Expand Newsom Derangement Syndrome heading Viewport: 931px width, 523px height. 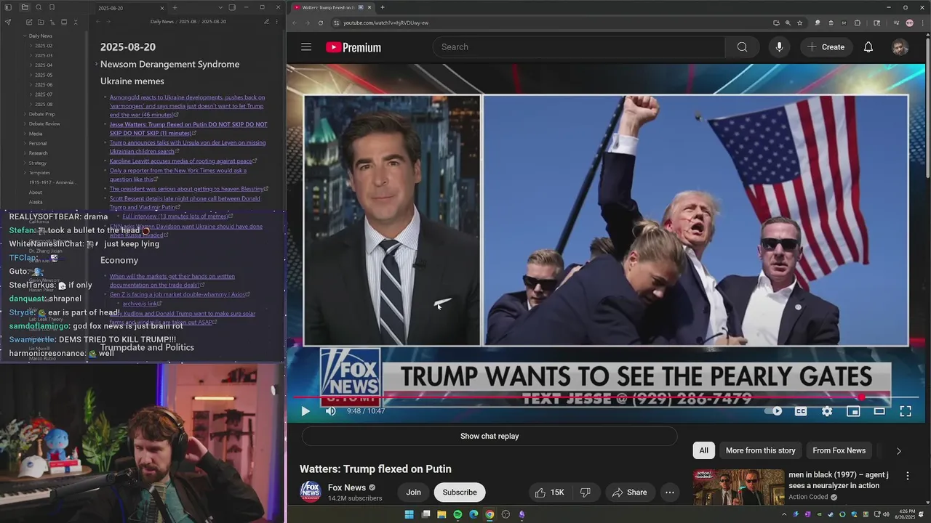pos(96,64)
